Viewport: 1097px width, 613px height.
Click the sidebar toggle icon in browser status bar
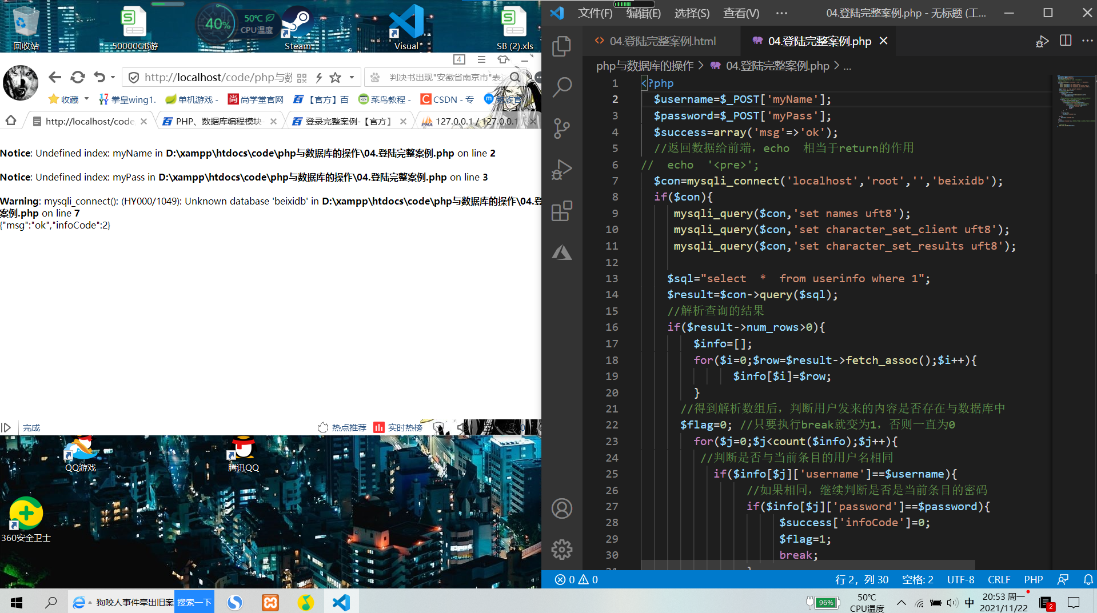[6, 427]
